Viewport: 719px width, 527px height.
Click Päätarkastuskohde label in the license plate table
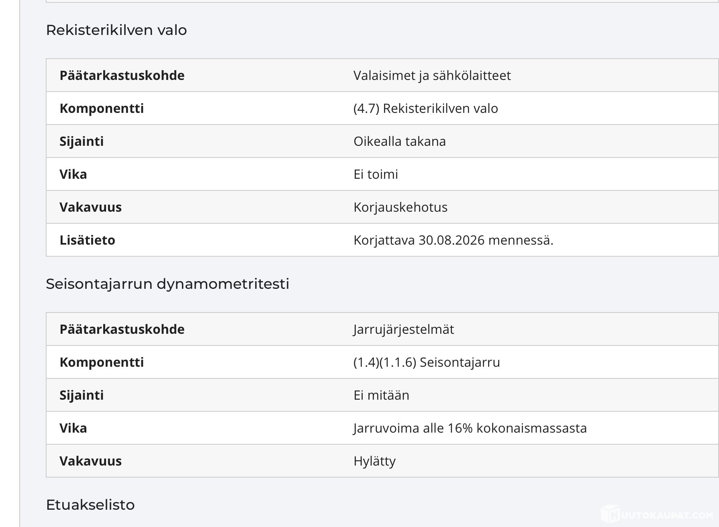tap(122, 76)
